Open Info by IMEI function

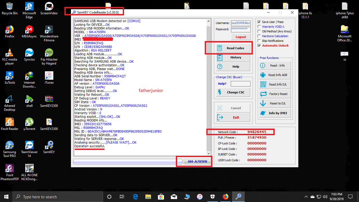tap(275, 113)
